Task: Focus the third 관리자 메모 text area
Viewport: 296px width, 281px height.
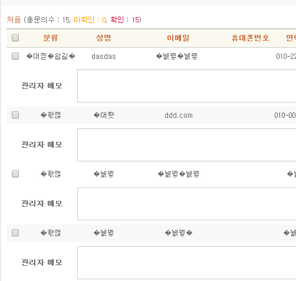Action: coord(187,204)
